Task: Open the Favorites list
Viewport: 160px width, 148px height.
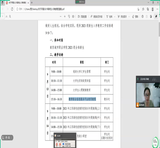Action: coord(143,9)
